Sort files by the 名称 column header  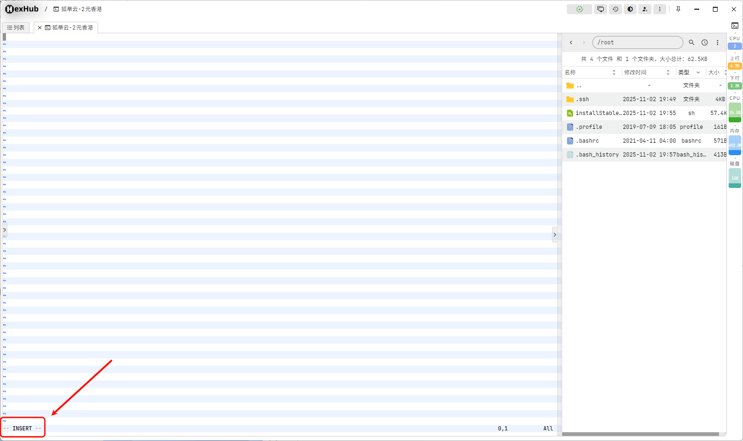(570, 72)
